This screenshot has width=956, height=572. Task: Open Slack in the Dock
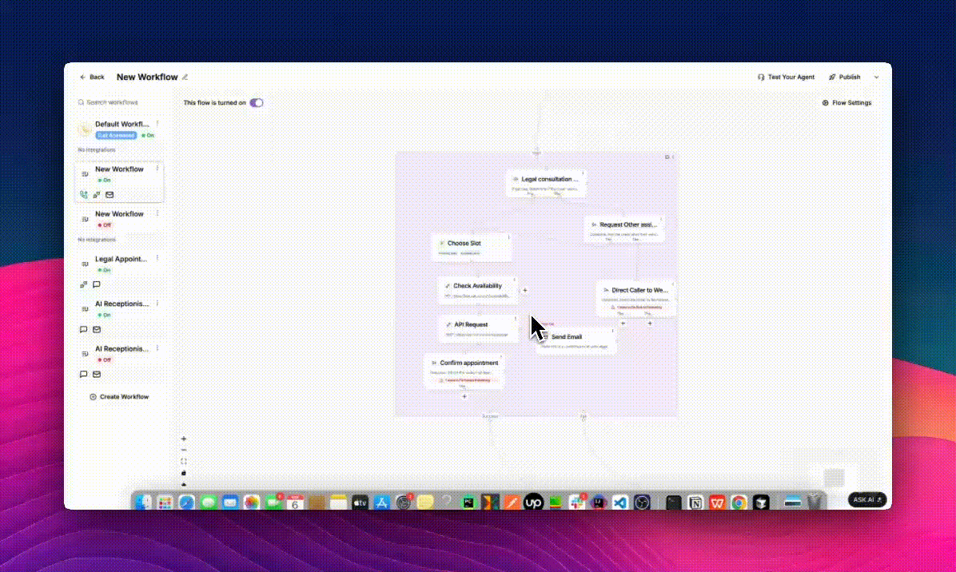tap(577, 502)
